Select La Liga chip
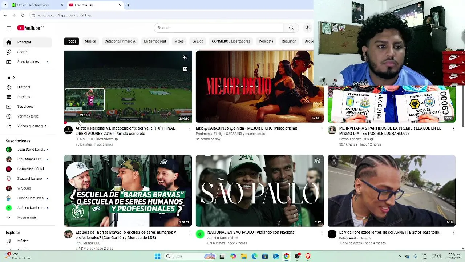465x262 pixels. pos(198,41)
